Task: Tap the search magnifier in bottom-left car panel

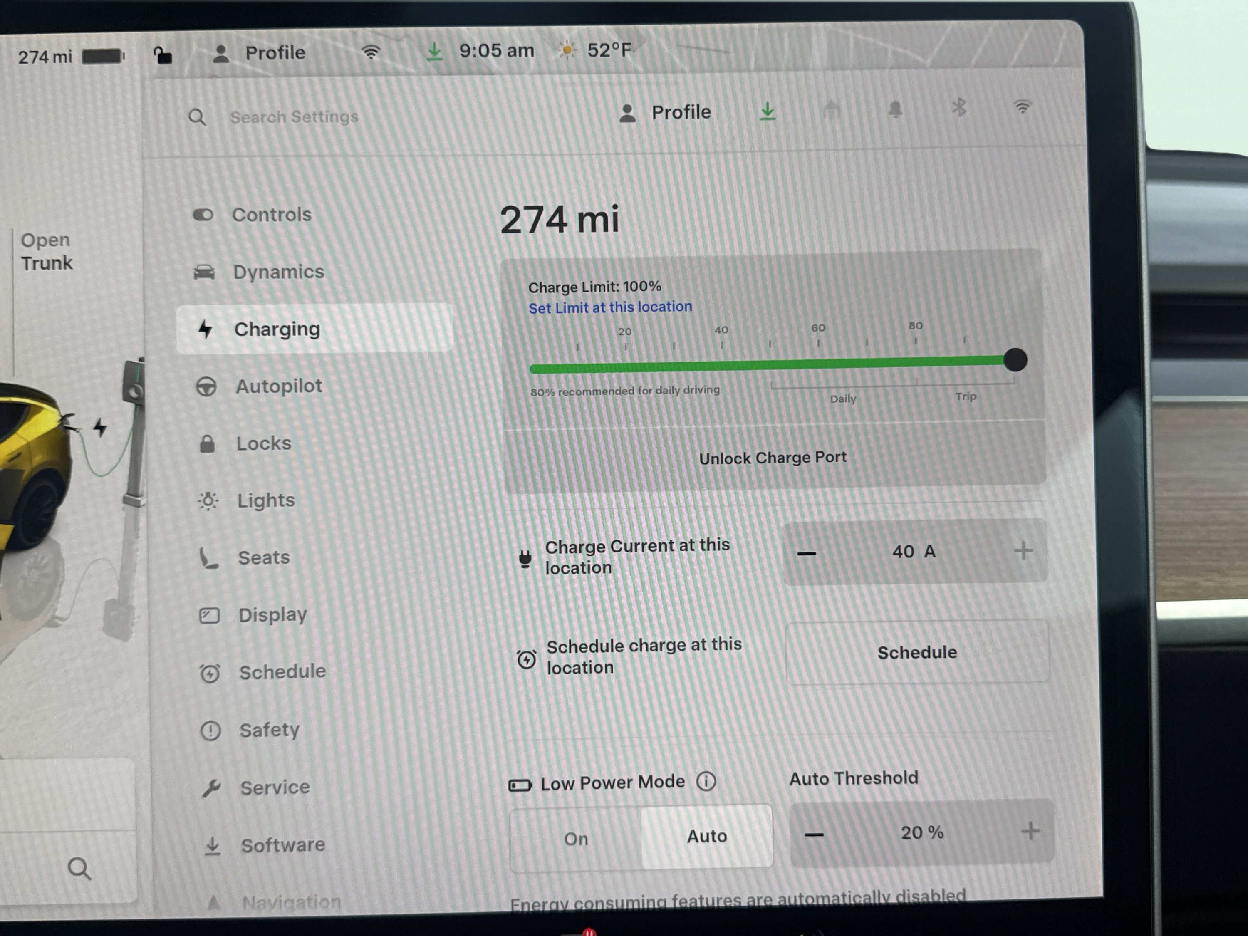Action: pyautogui.click(x=79, y=869)
